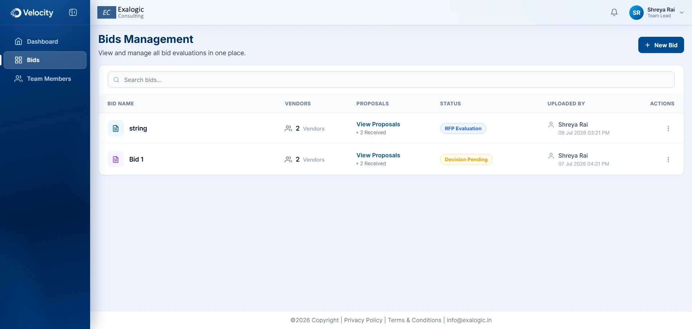692x329 pixels.
Task: Open the Privacy Policy link
Action: click(x=363, y=320)
